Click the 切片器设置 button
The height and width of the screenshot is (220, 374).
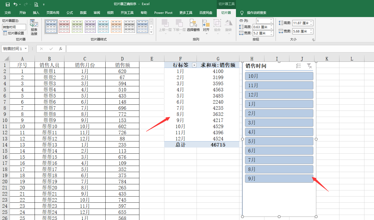click(14, 33)
